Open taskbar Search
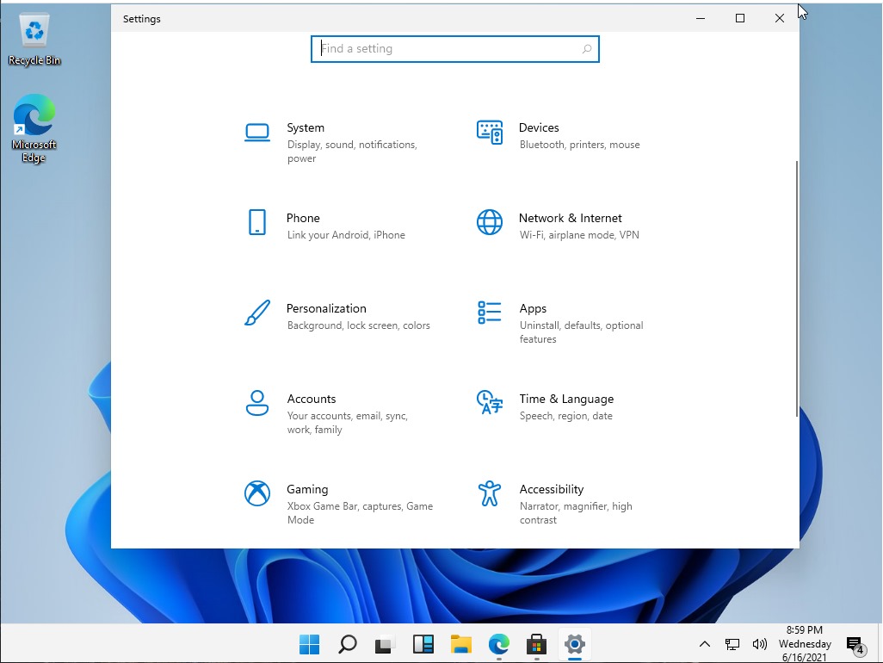 pos(347,643)
